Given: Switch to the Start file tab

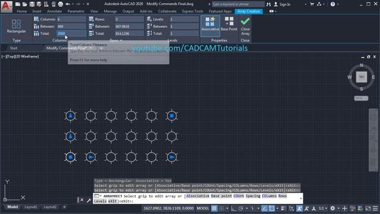Looking at the screenshot, I should click(14, 48).
